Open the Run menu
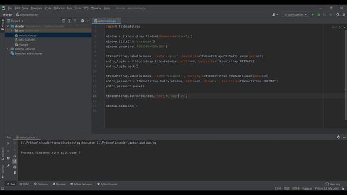This screenshot has height=195, width=347. [69, 8]
